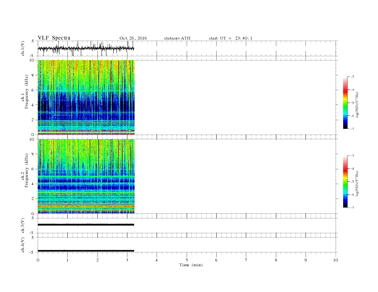Click the ch.2 frequency axis "8" tick label
The image size is (378, 292).
click(33, 154)
